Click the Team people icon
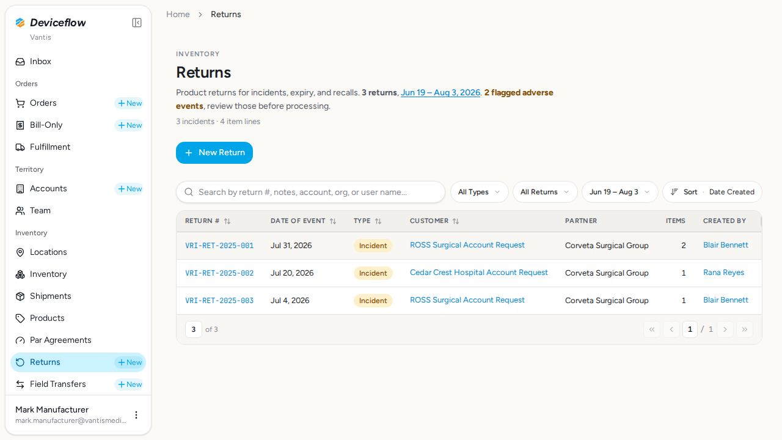This screenshot has height=440, width=782. pyautogui.click(x=20, y=211)
